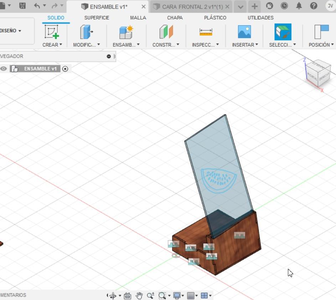Select the SUPERFICIE ribbon tab
This screenshot has height=300, width=336.
(97, 18)
